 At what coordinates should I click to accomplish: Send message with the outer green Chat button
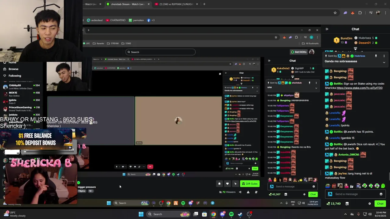tap(380, 203)
